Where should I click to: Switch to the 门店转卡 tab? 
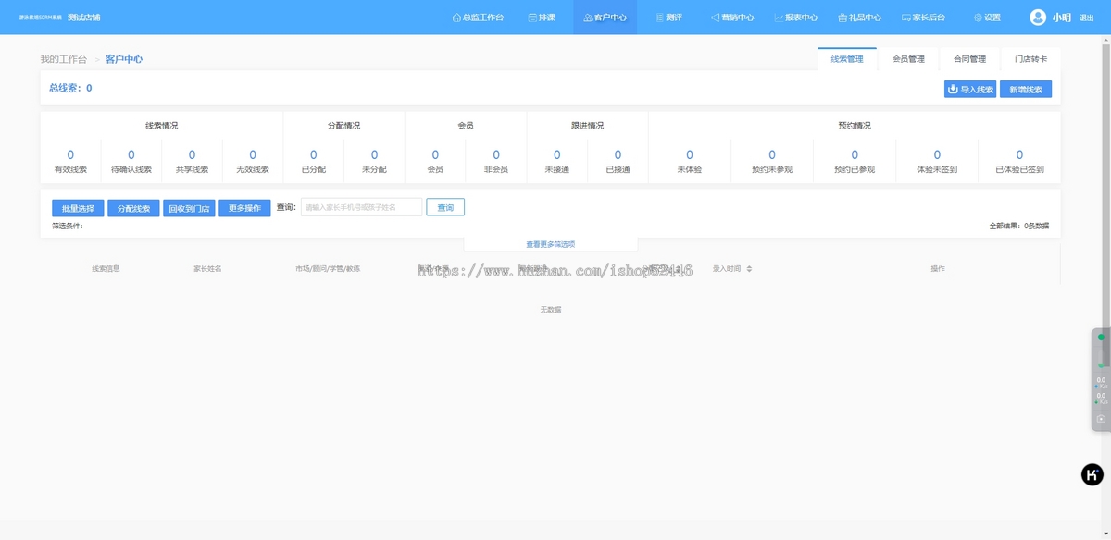click(x=1030, y=59)
